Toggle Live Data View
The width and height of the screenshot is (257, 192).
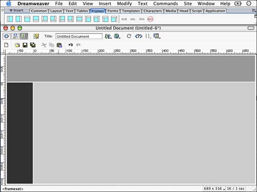pos(36,36)
